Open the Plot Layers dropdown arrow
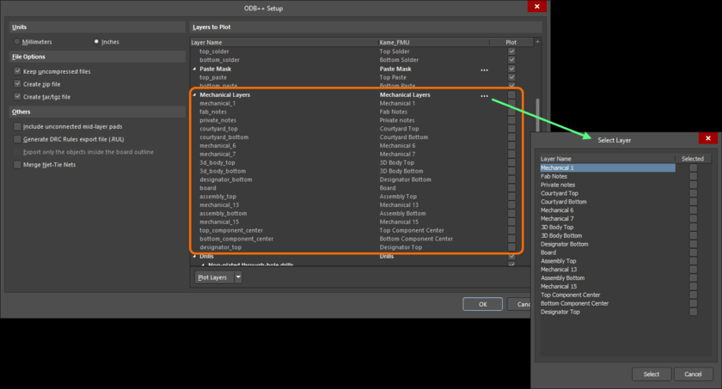 pyautogui.click(x=238, y=277)
